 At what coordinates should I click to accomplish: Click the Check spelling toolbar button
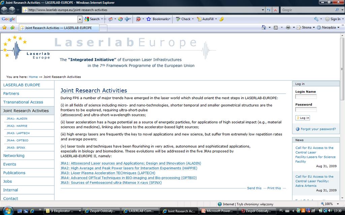(x=183, y=19)
